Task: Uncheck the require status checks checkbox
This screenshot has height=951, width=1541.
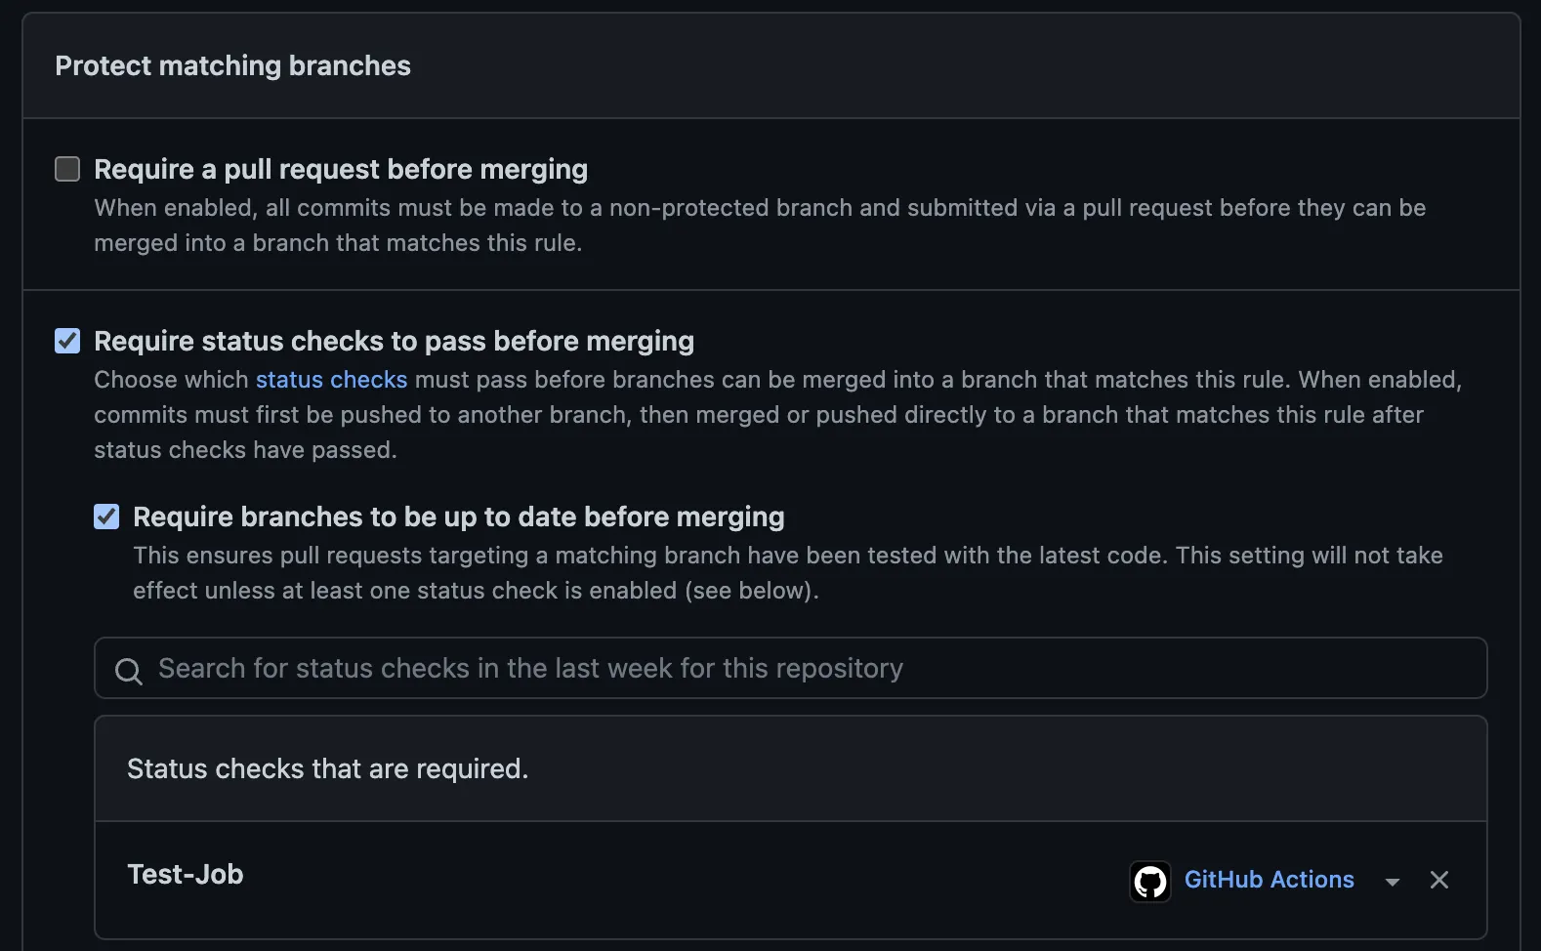Action: tap(67, 341)
